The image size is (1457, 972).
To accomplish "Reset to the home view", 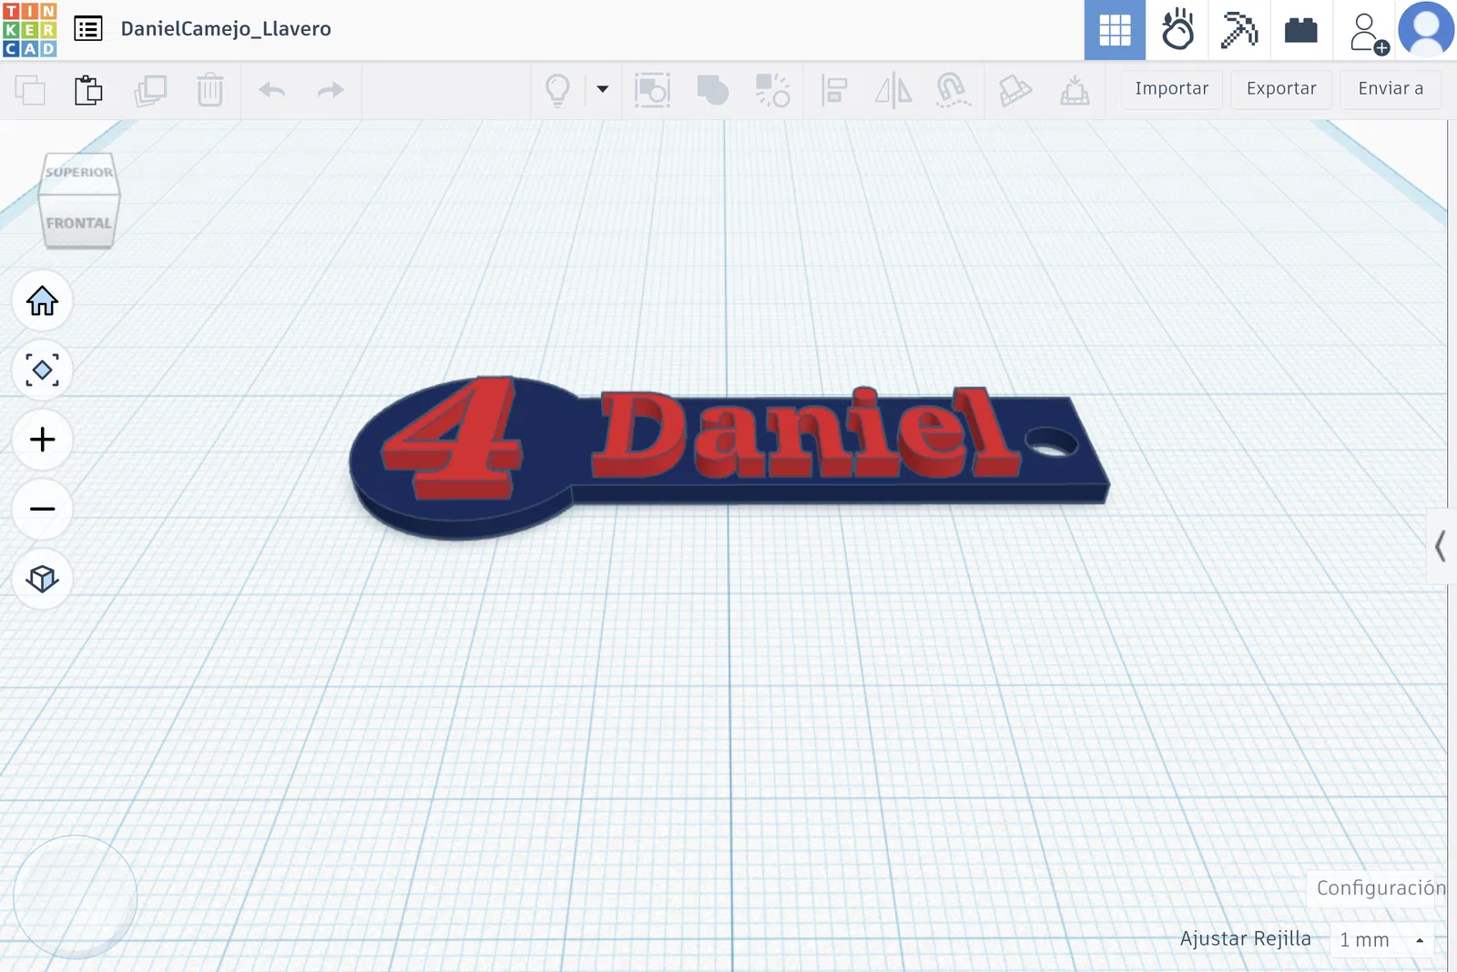I will coord(42,301).
